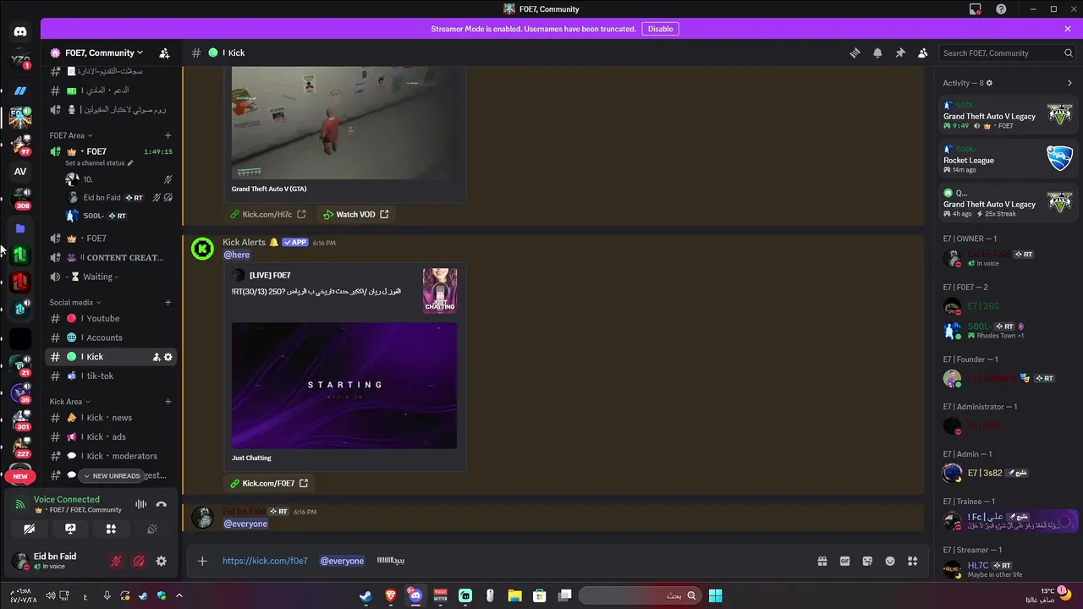
Task: Click the Windows Start button
Action: pyautogui.click(x=715, y=595)
